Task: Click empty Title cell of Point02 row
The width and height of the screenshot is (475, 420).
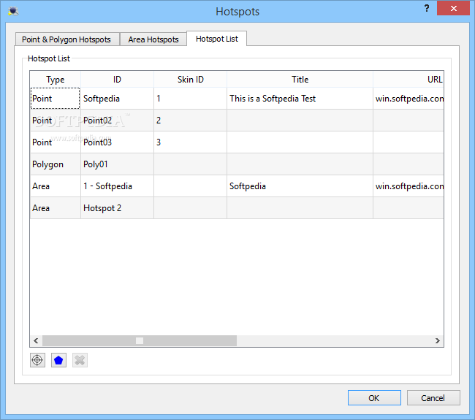Action: pyautogui.click(x=300, y=121)
